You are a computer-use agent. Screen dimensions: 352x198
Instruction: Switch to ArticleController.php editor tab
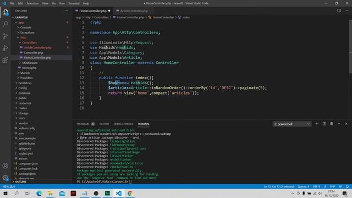pos(134,11)
